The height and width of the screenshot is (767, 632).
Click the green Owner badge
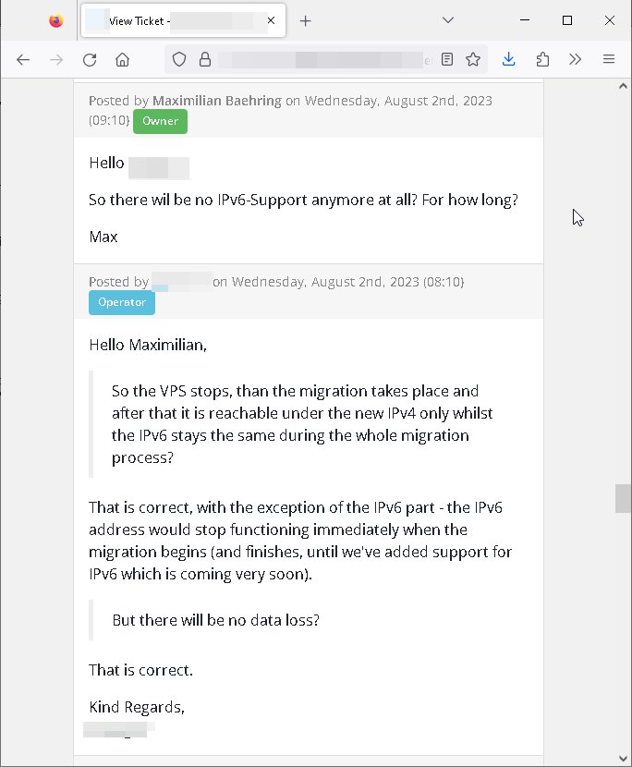pos(160,121)
